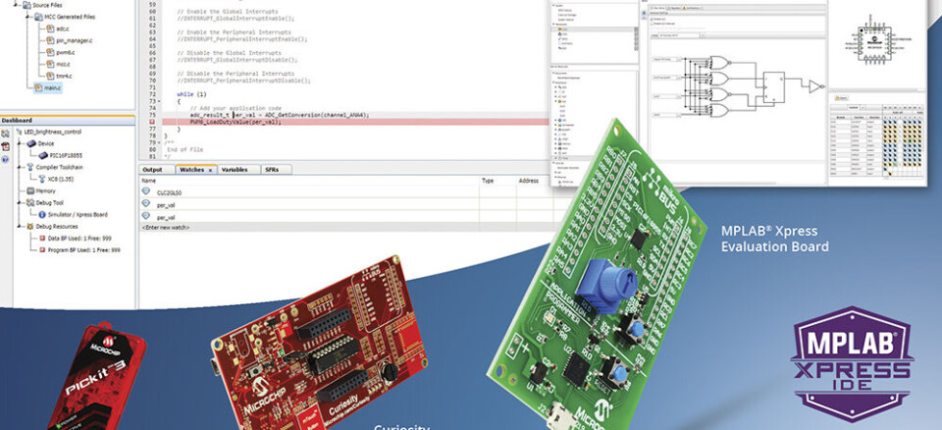Image resolution: width=942 pixels, height=430 pixels.
Task: Select the CLC2GLS0 watch entry text
Action: 170,192
